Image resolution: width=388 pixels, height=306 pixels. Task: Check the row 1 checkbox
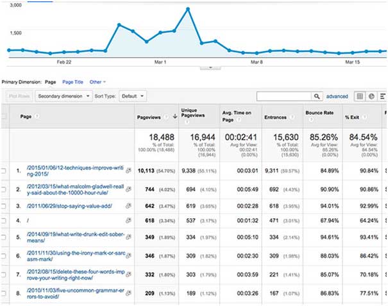[x=4, y=171]
